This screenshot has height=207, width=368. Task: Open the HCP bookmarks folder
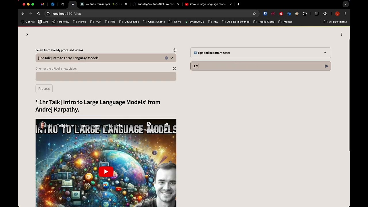(x=96, y=22)
